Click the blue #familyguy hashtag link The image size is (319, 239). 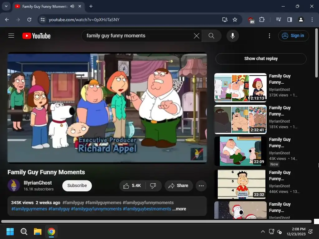point(59,209)
